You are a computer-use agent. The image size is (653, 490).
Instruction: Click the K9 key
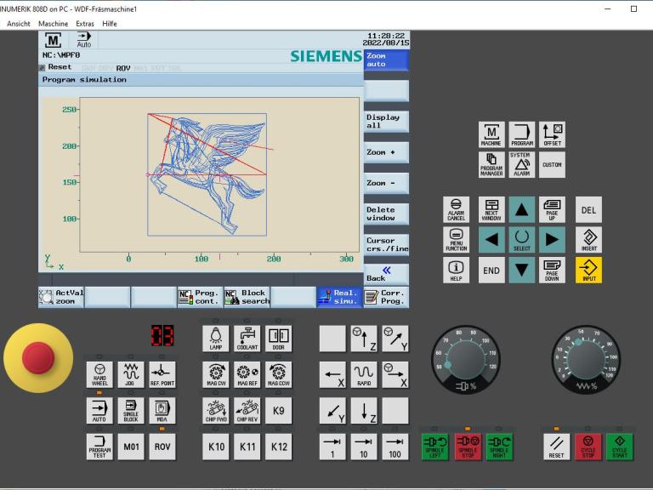click(279, 410)
